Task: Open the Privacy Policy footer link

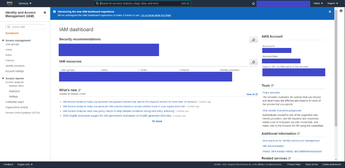Action: click(x=294, y=165)
